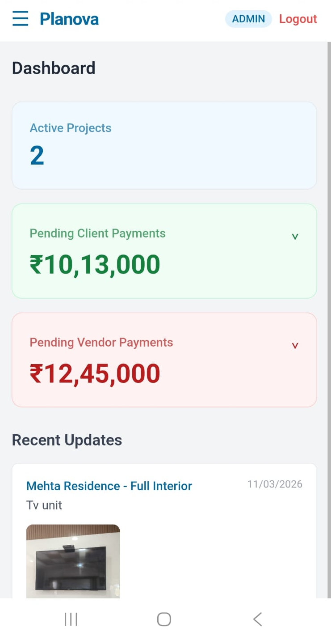Click the ₹12,45,000 vendor payments amount
331x640 pixels.
click(x=95, y=373)
